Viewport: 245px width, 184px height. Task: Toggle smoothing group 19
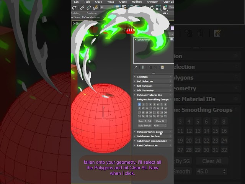[x=147, y=112]
